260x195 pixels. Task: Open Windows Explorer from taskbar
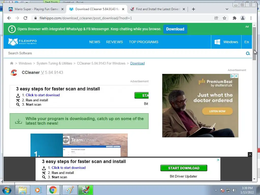click(x=23, y=190)
